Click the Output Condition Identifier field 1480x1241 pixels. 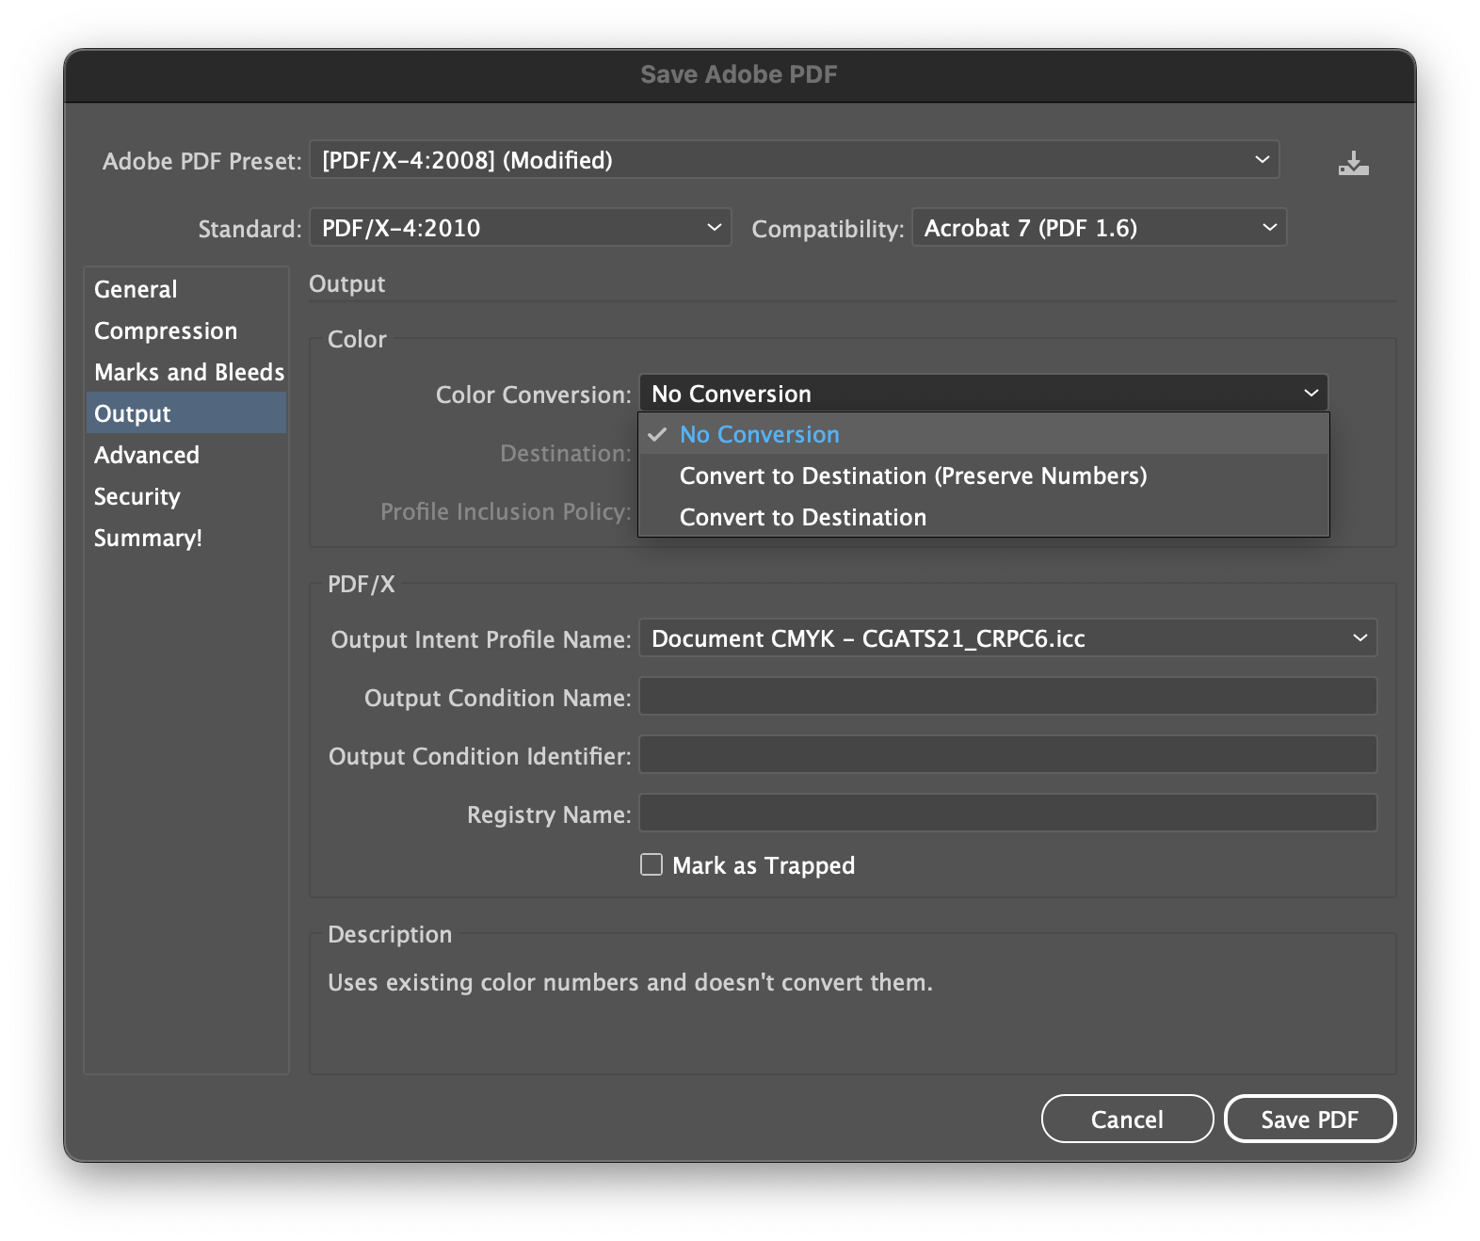(1007, 755)
